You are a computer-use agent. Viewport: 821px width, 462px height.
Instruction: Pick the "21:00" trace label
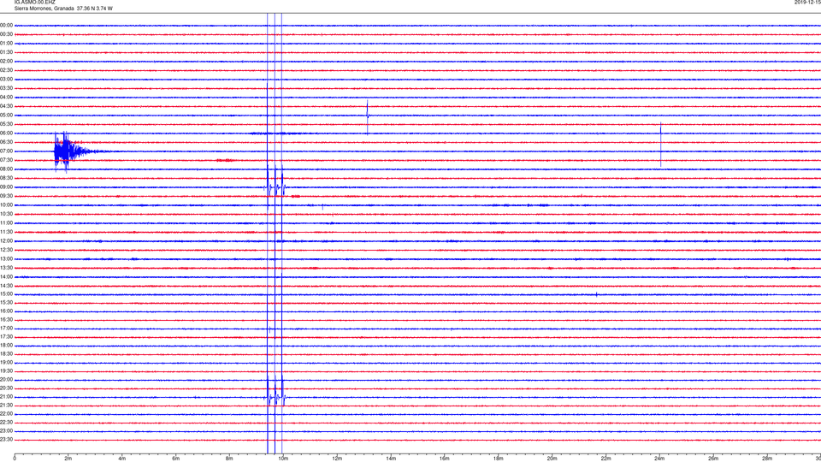point(6,397)
